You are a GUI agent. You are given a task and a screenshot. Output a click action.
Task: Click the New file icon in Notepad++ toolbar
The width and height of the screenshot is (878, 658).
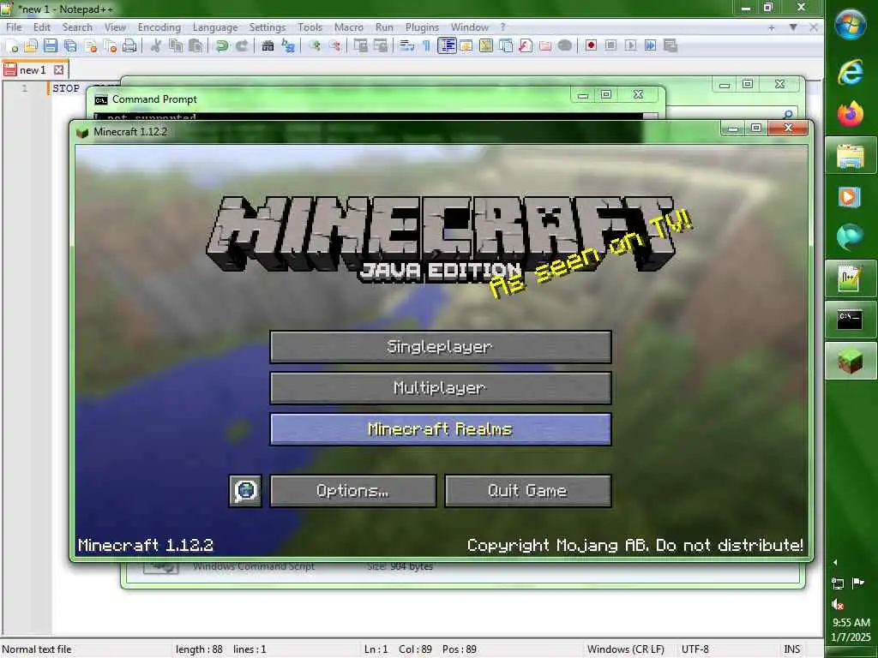[x=12, y=46]
